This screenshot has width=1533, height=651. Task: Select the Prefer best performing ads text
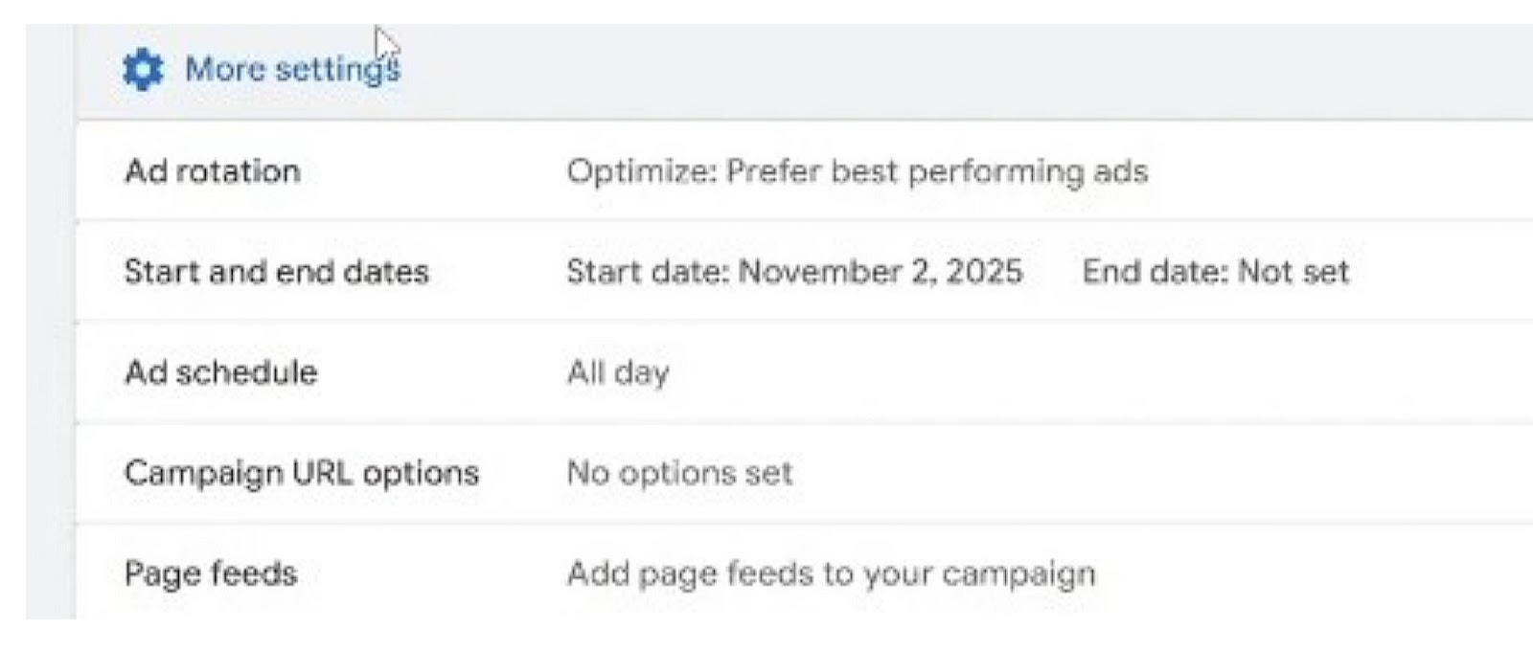[x=936, y=171]
